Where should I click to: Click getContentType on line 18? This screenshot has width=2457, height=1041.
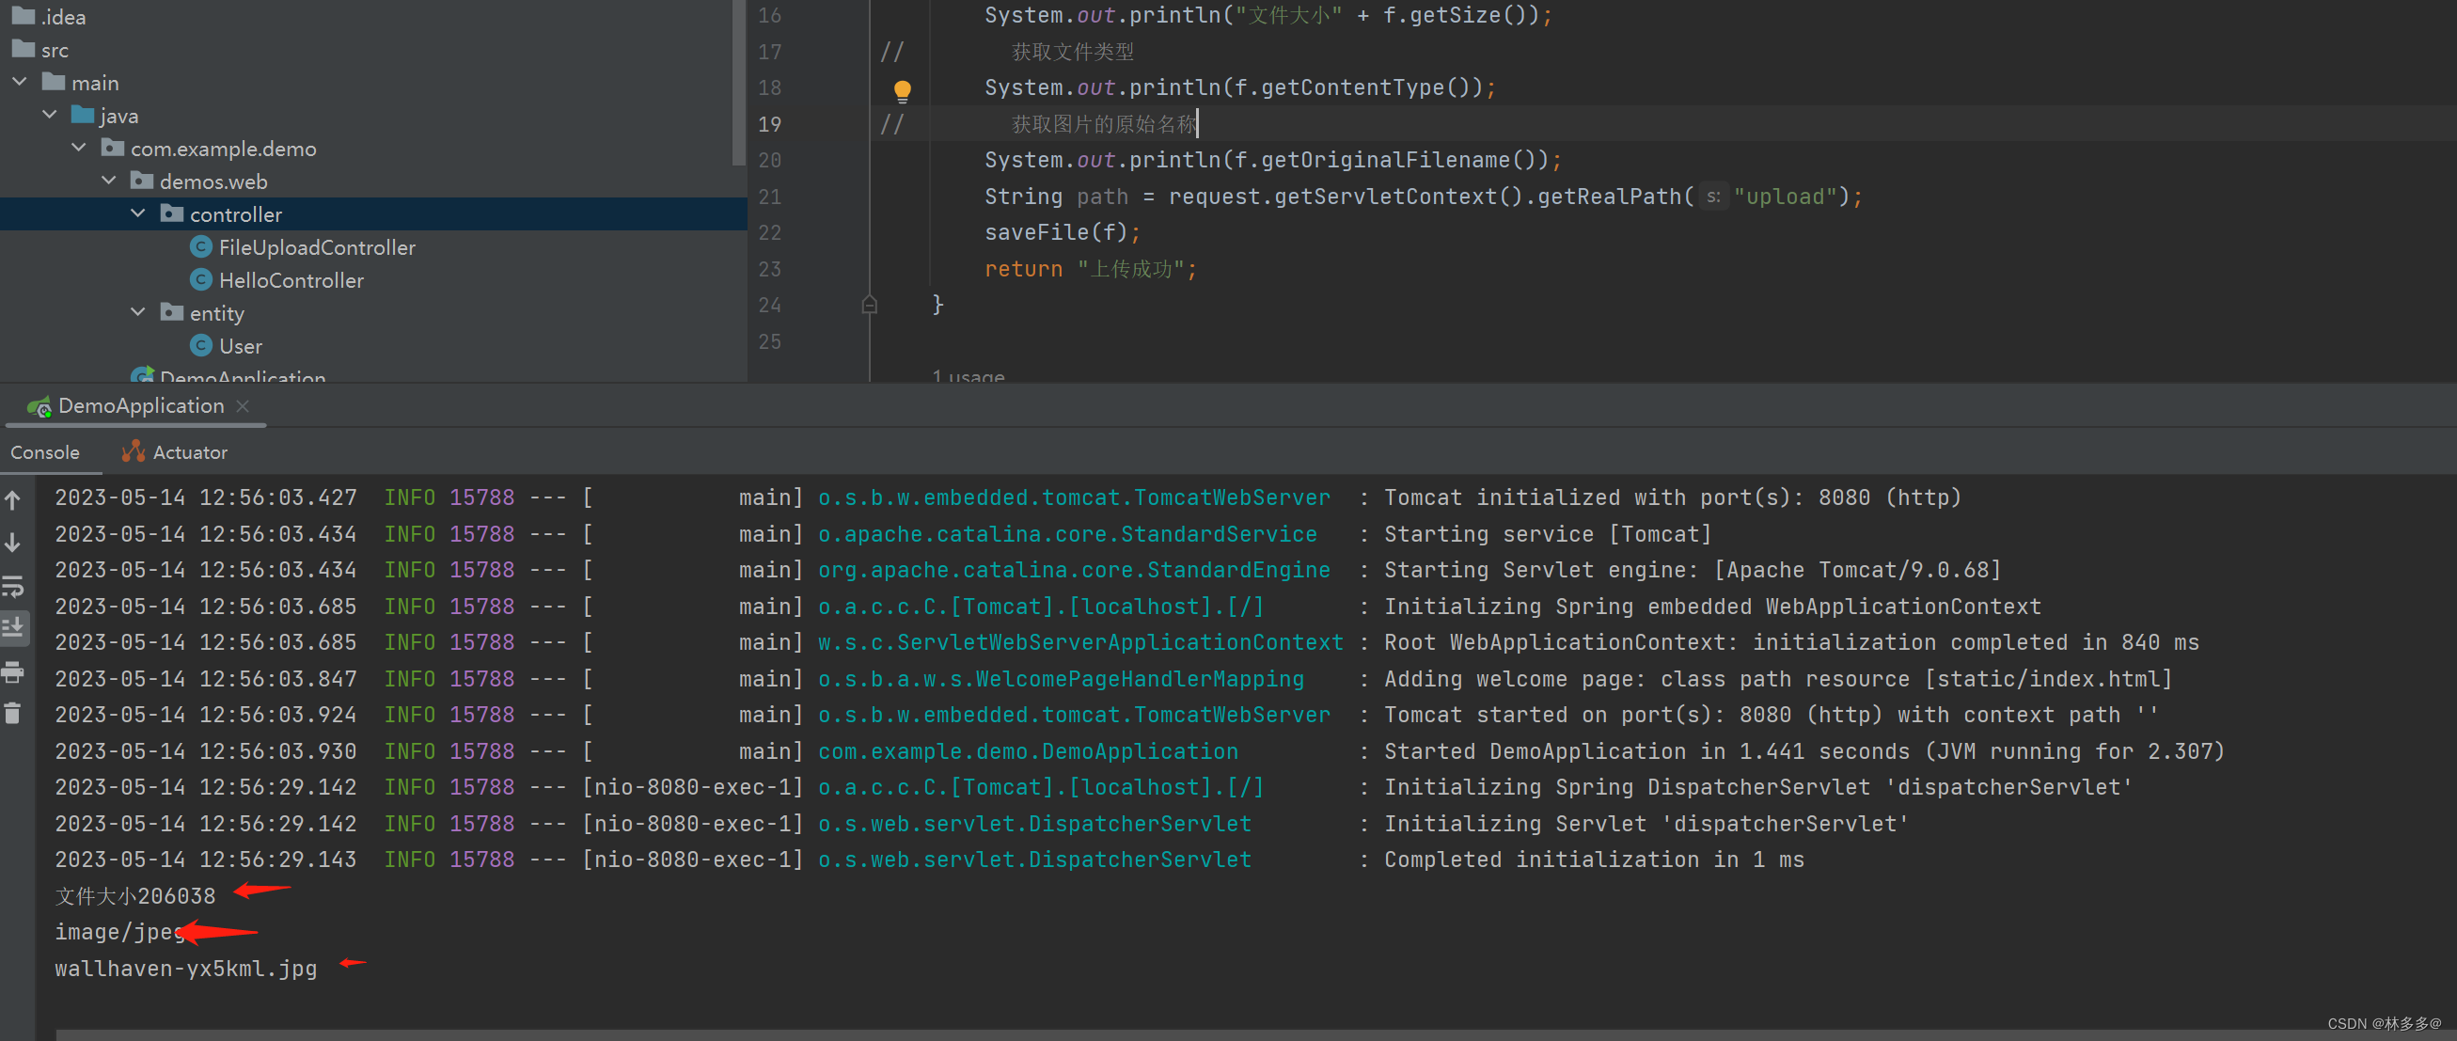[1352, 87]
